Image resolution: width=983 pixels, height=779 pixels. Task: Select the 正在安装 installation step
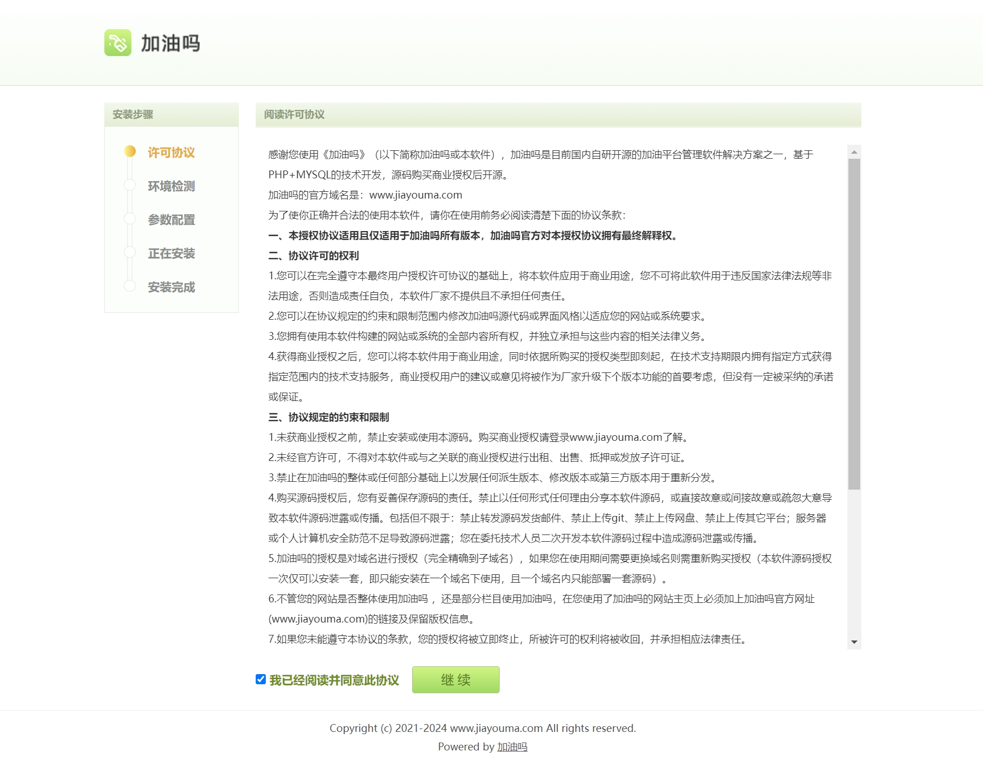click(x=171, y=253)
